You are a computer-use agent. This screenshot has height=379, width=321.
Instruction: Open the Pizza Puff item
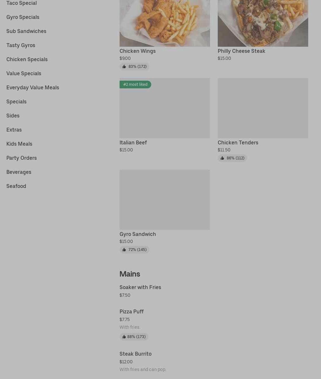[131, 311]
